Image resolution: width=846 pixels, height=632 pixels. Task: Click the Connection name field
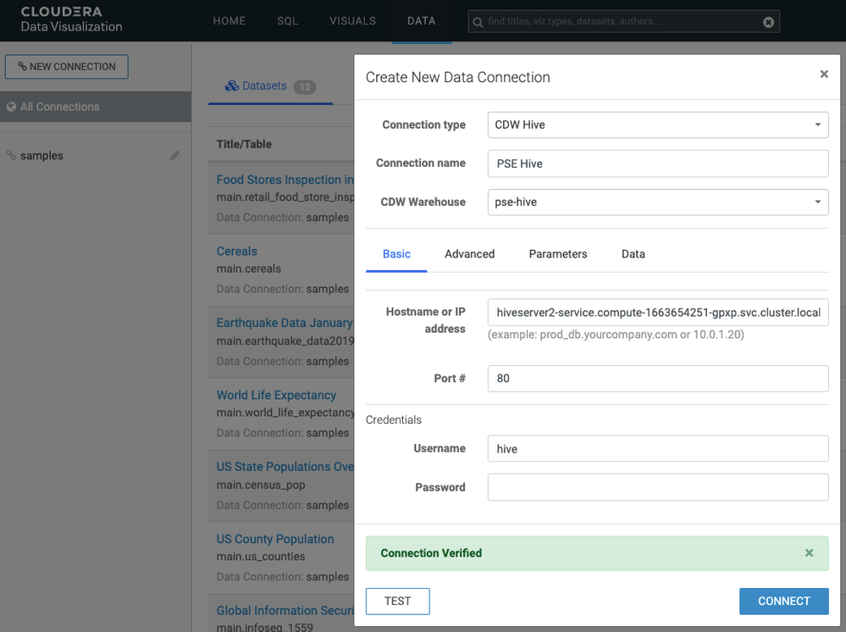click(x=658, y=164)
